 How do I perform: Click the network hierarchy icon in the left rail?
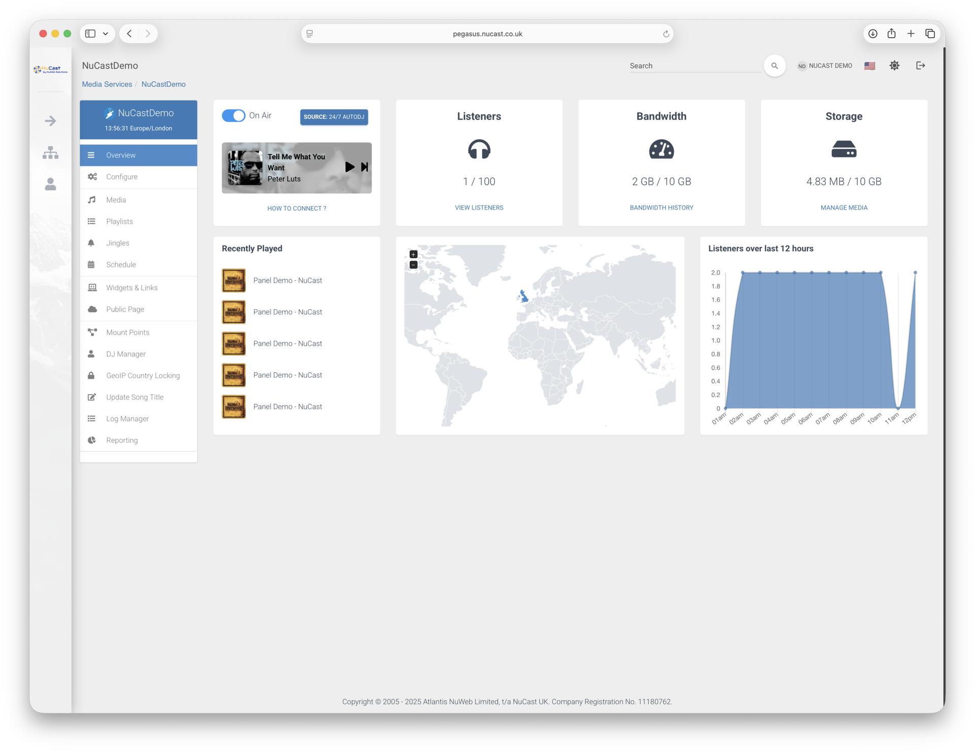coord(50,152)
